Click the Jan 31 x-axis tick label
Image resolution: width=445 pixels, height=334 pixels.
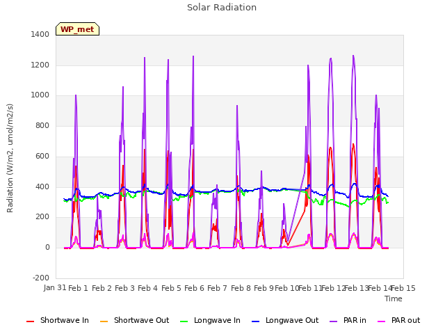pos(55,287)
